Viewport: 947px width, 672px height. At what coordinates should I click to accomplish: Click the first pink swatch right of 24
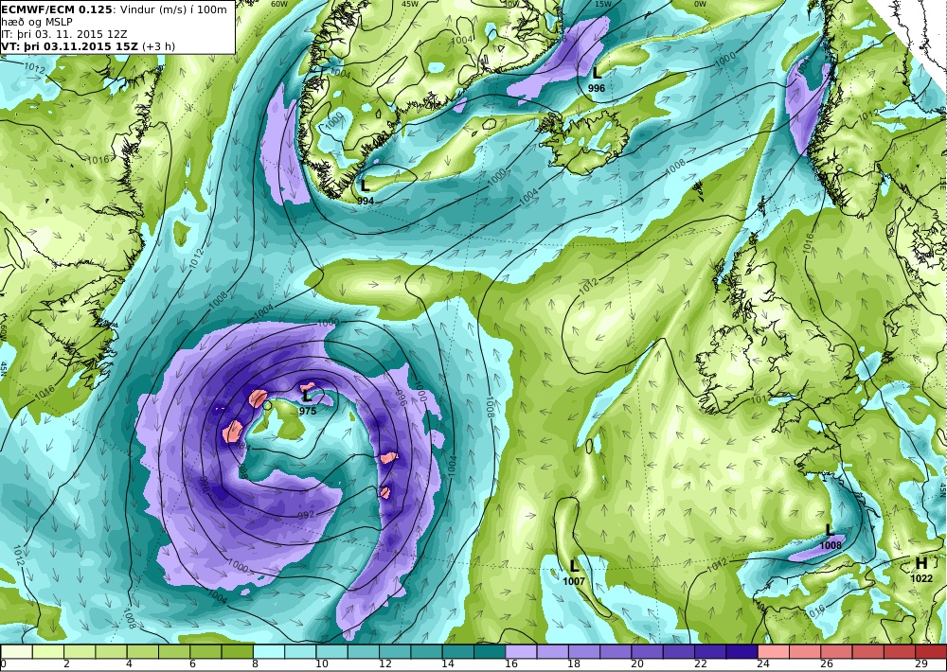[773, 651]
